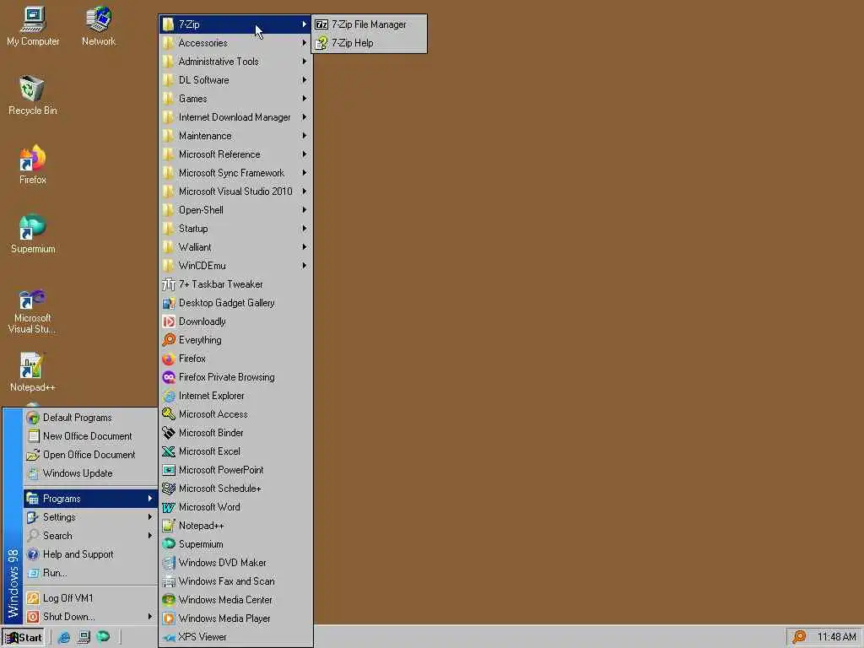Expand the Microsoft Reference folder
Image resolution: width=864 pixels, height=648 pixels.
[235, 154]
